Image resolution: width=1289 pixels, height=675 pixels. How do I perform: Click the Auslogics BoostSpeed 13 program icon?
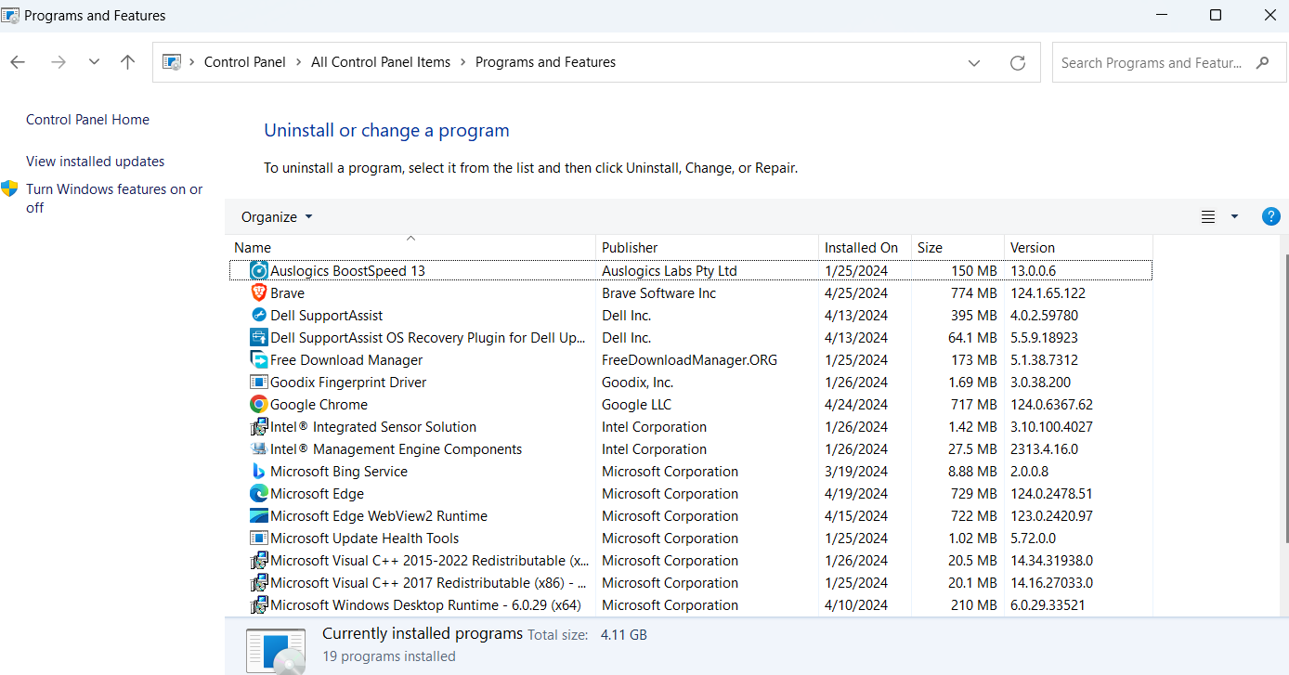point(259,270)
